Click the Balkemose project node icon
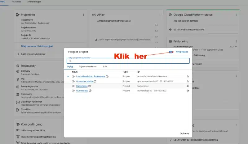Viewport: 248px width, 144px height. tap(73, 86)
